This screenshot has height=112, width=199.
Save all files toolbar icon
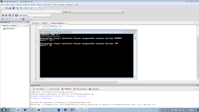13,8
